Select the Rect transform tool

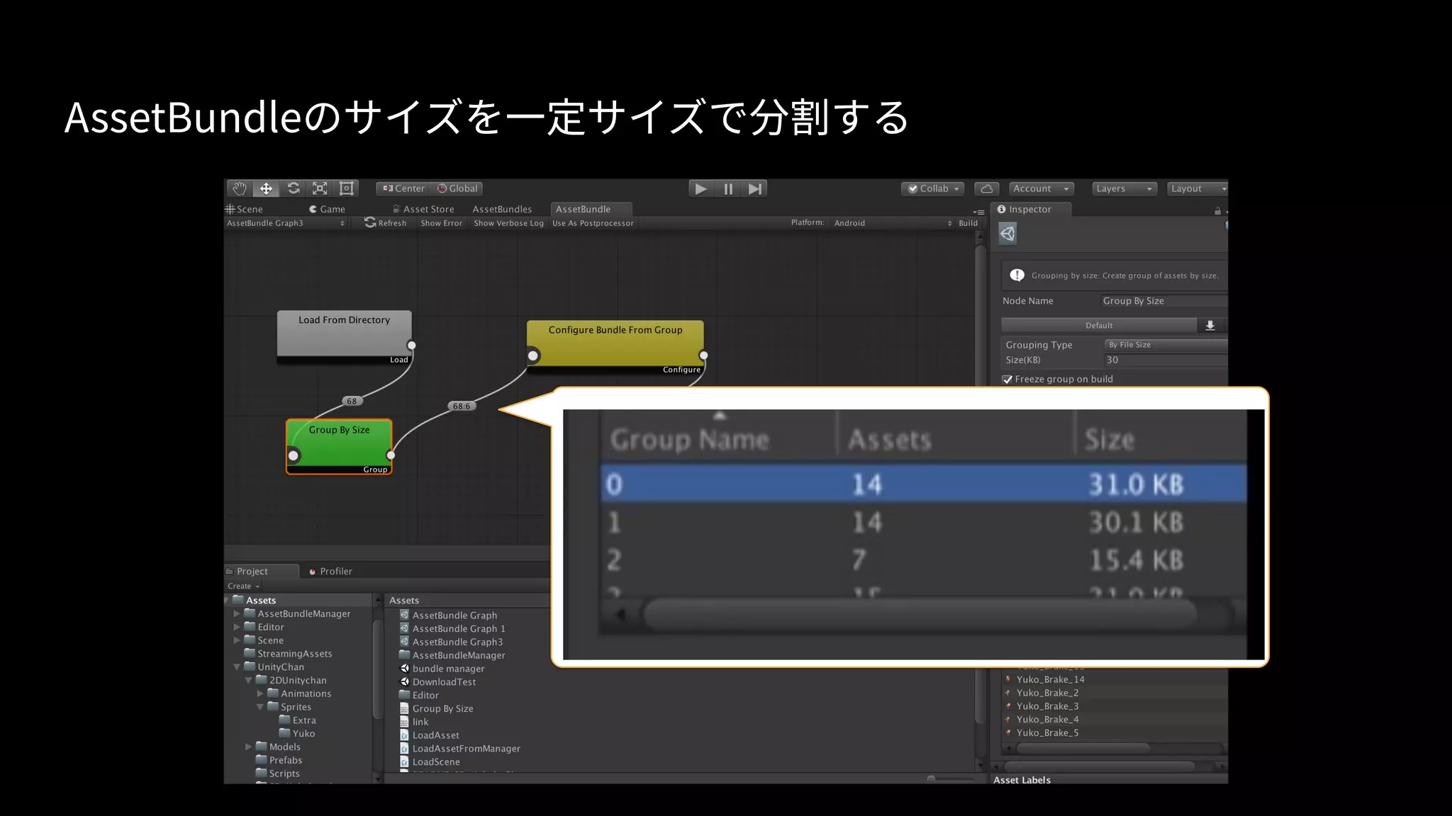(x=347, y=188)
